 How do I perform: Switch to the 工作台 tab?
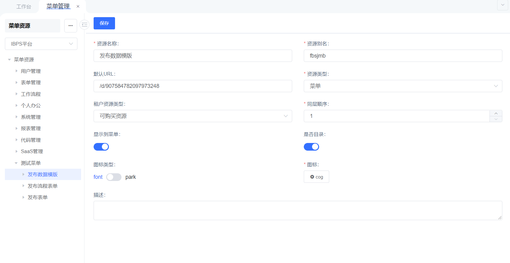[x=24, y=6]
